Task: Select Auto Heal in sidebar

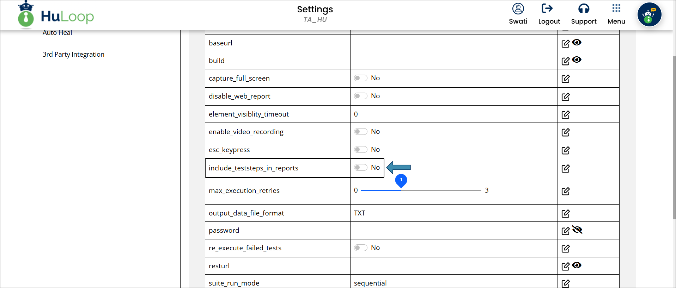Action: (57, 33)
